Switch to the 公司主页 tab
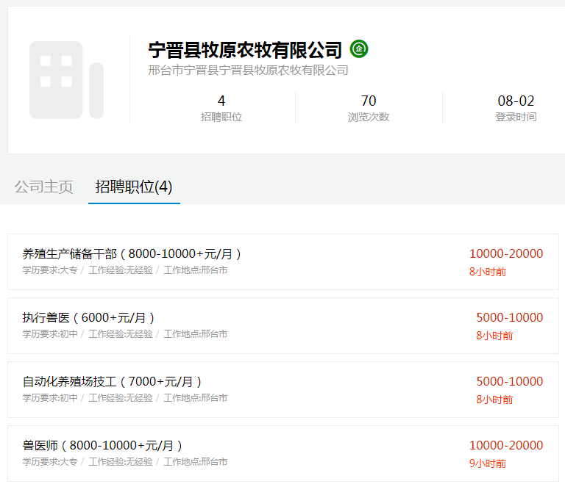This screenshot has height=484, width=565. click(x=43, y=187)
